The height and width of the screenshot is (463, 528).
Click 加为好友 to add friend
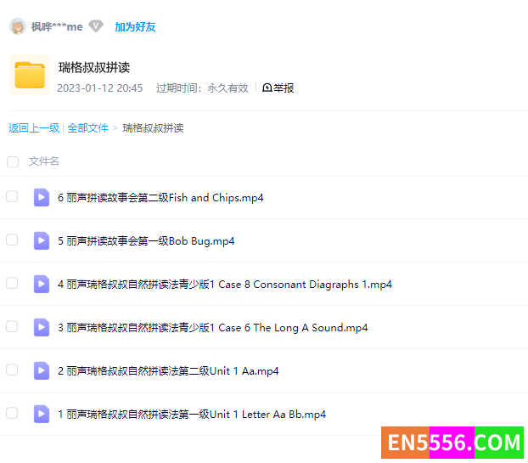(135, 26)
